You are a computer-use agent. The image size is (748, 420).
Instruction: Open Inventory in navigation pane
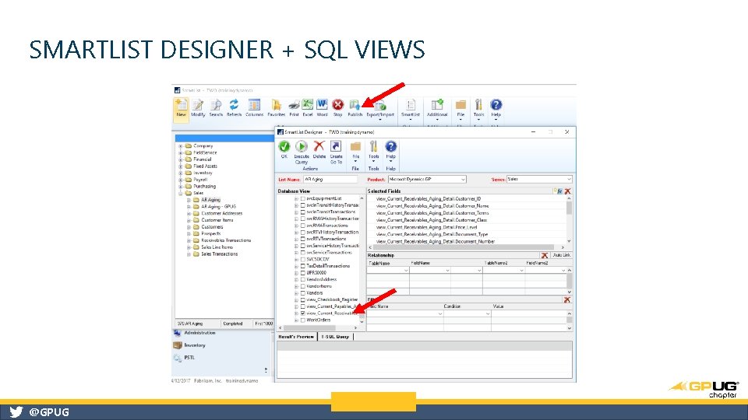[195, 345]
